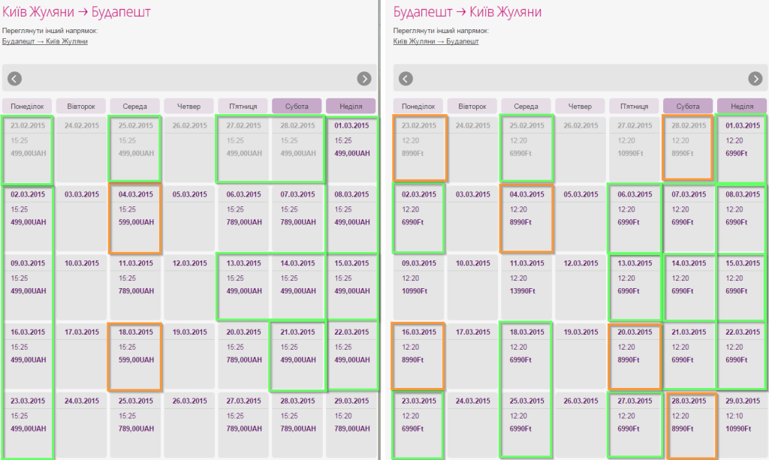Open the Будапешт → Київ Жуляни link

click(44, 41)
